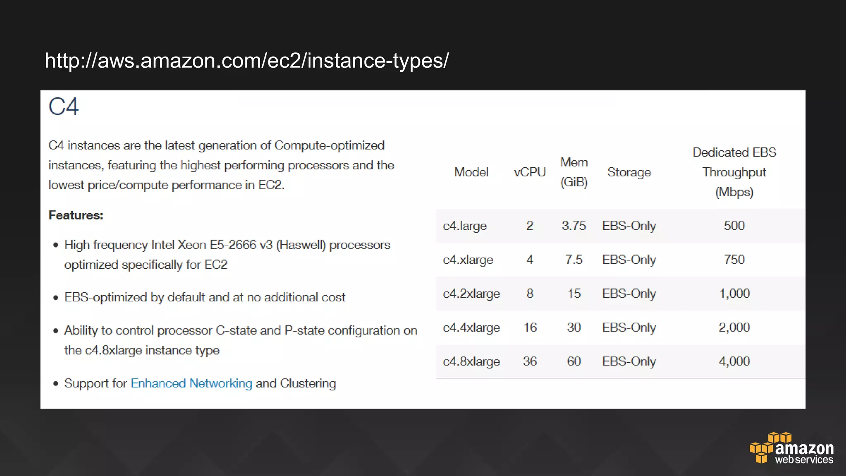Select the c4.xlarge model cell
This screenshot has width=846, height=476.
point(468,260)
